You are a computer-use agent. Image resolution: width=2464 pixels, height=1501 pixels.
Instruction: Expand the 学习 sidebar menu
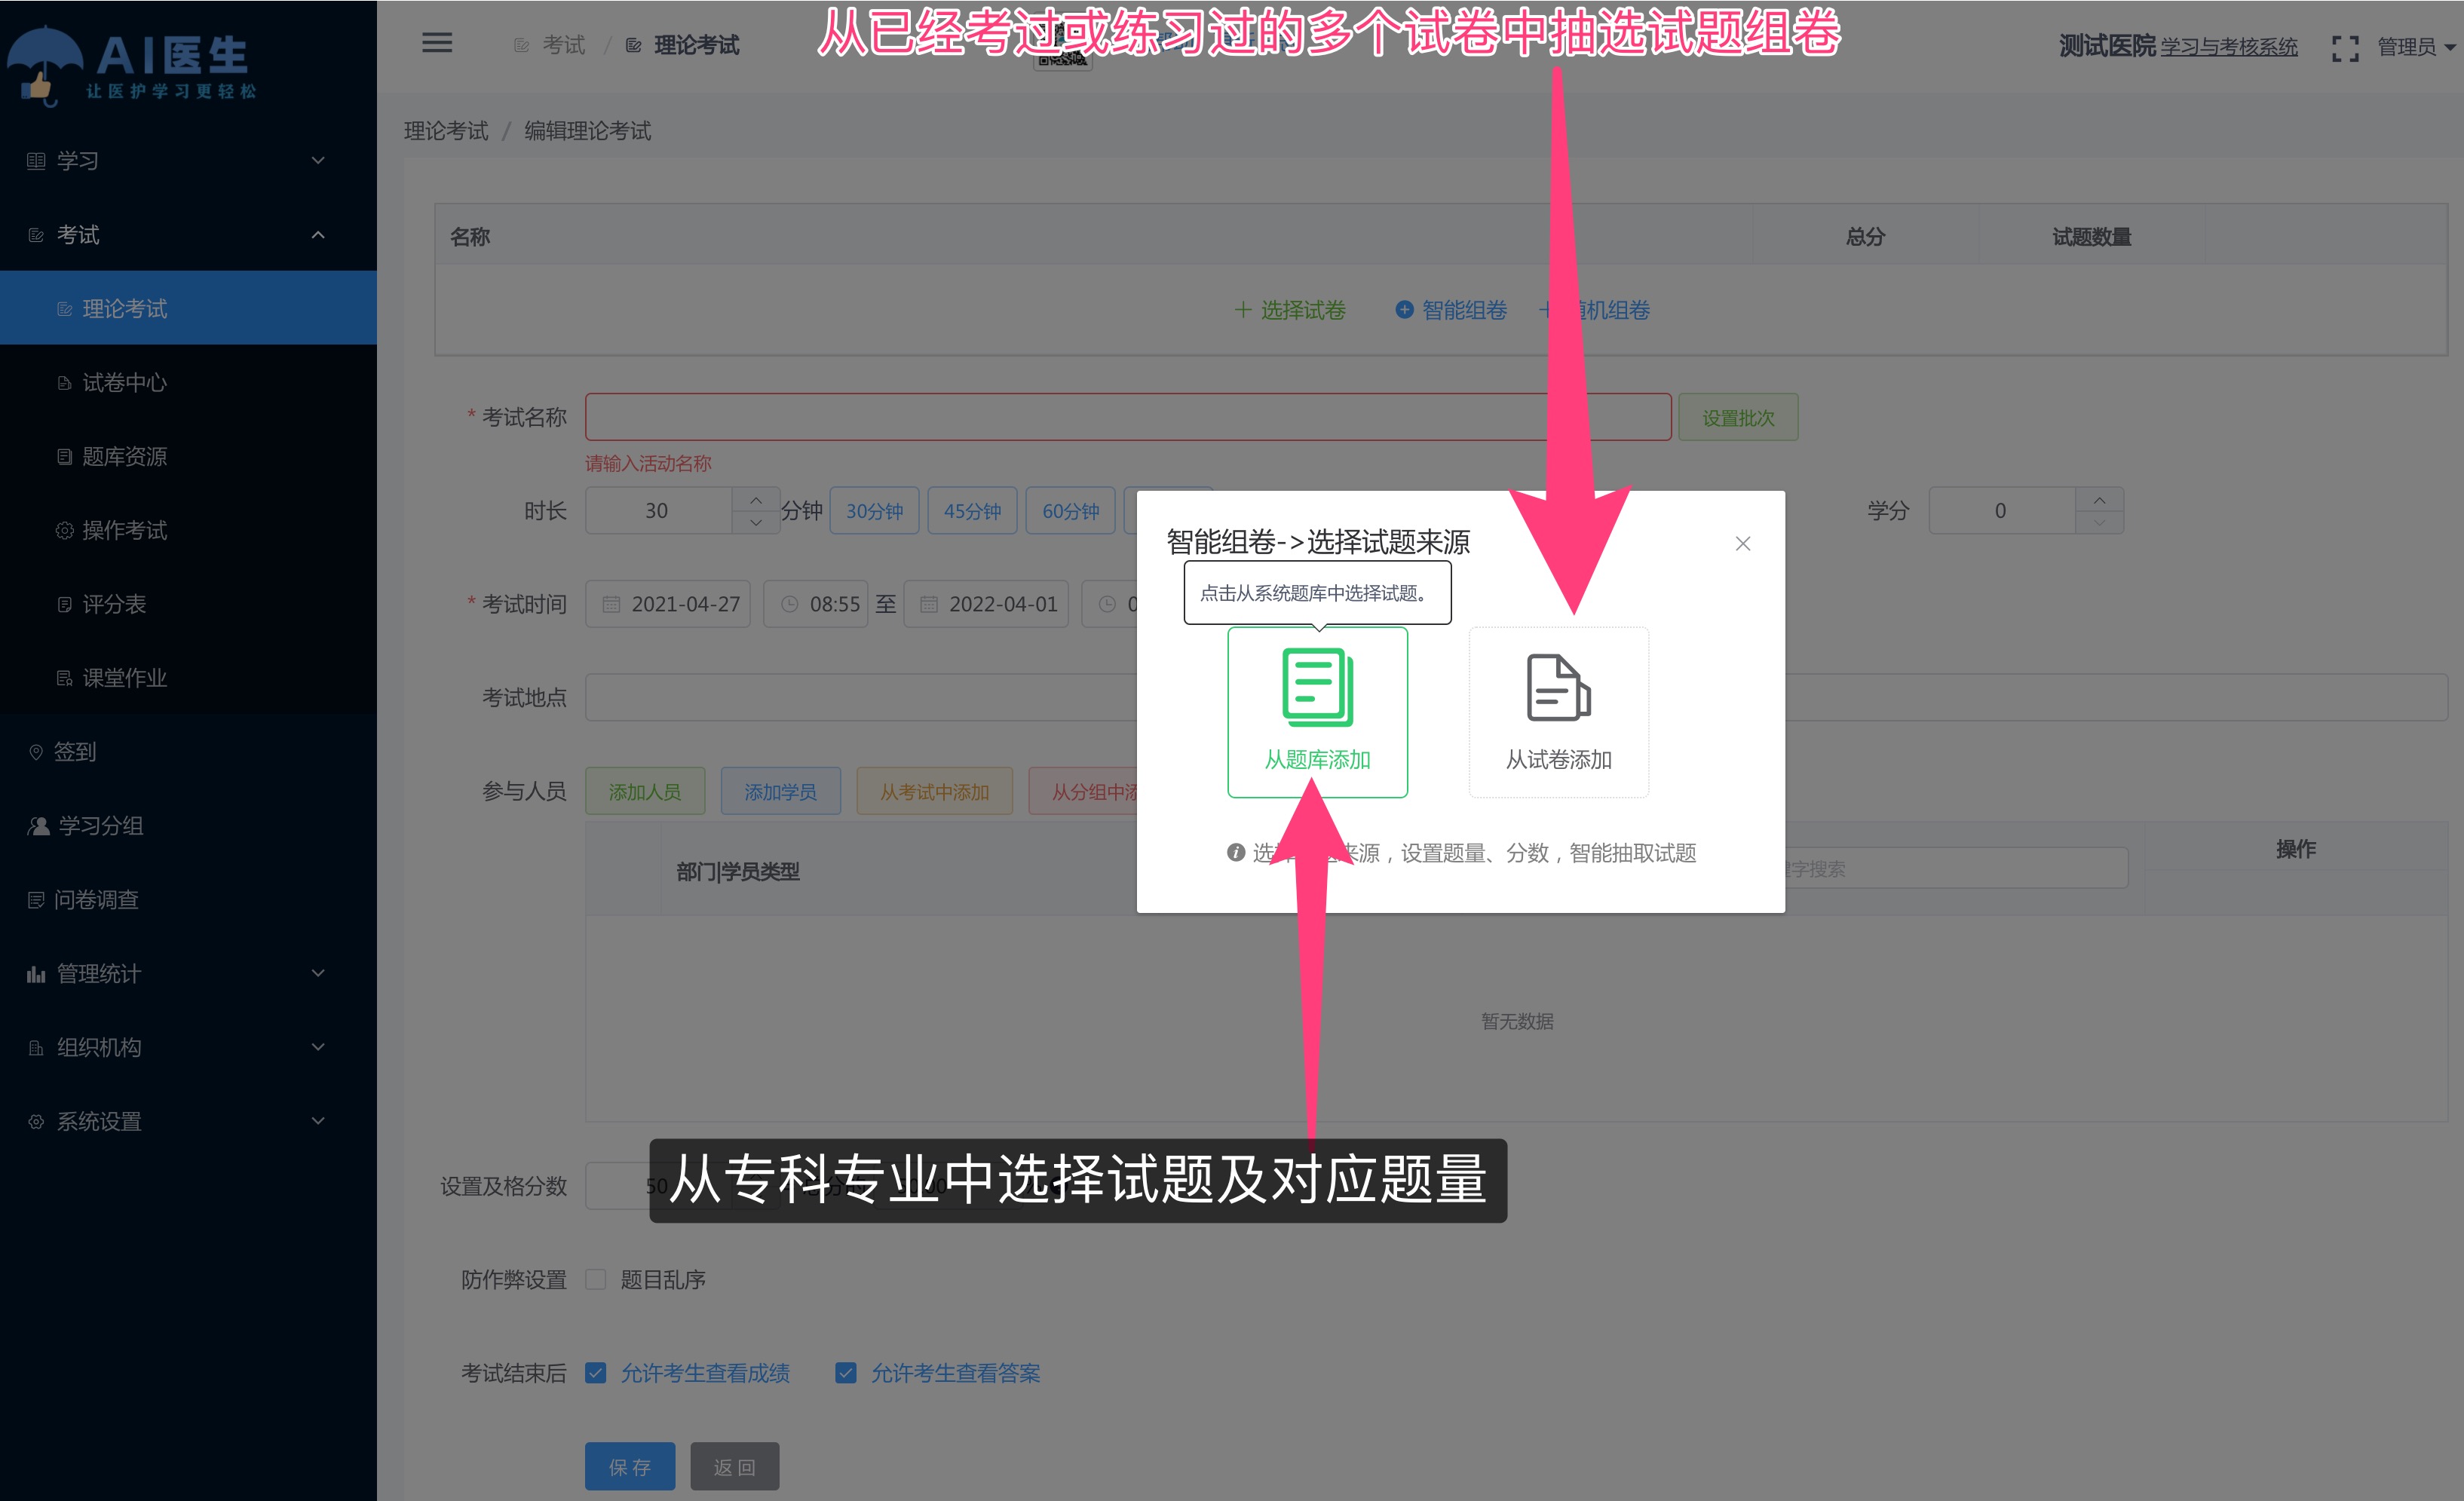(x=188, y=161)
